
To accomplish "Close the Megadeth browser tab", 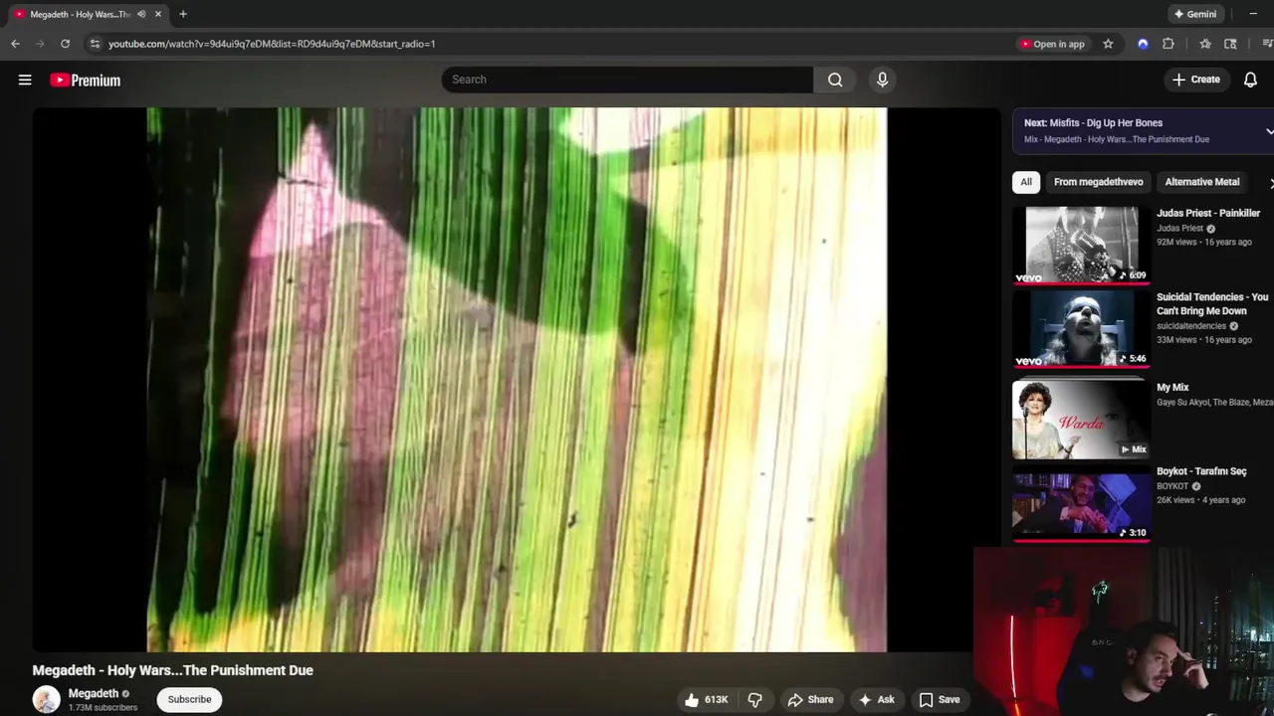I will click(157, 14).
